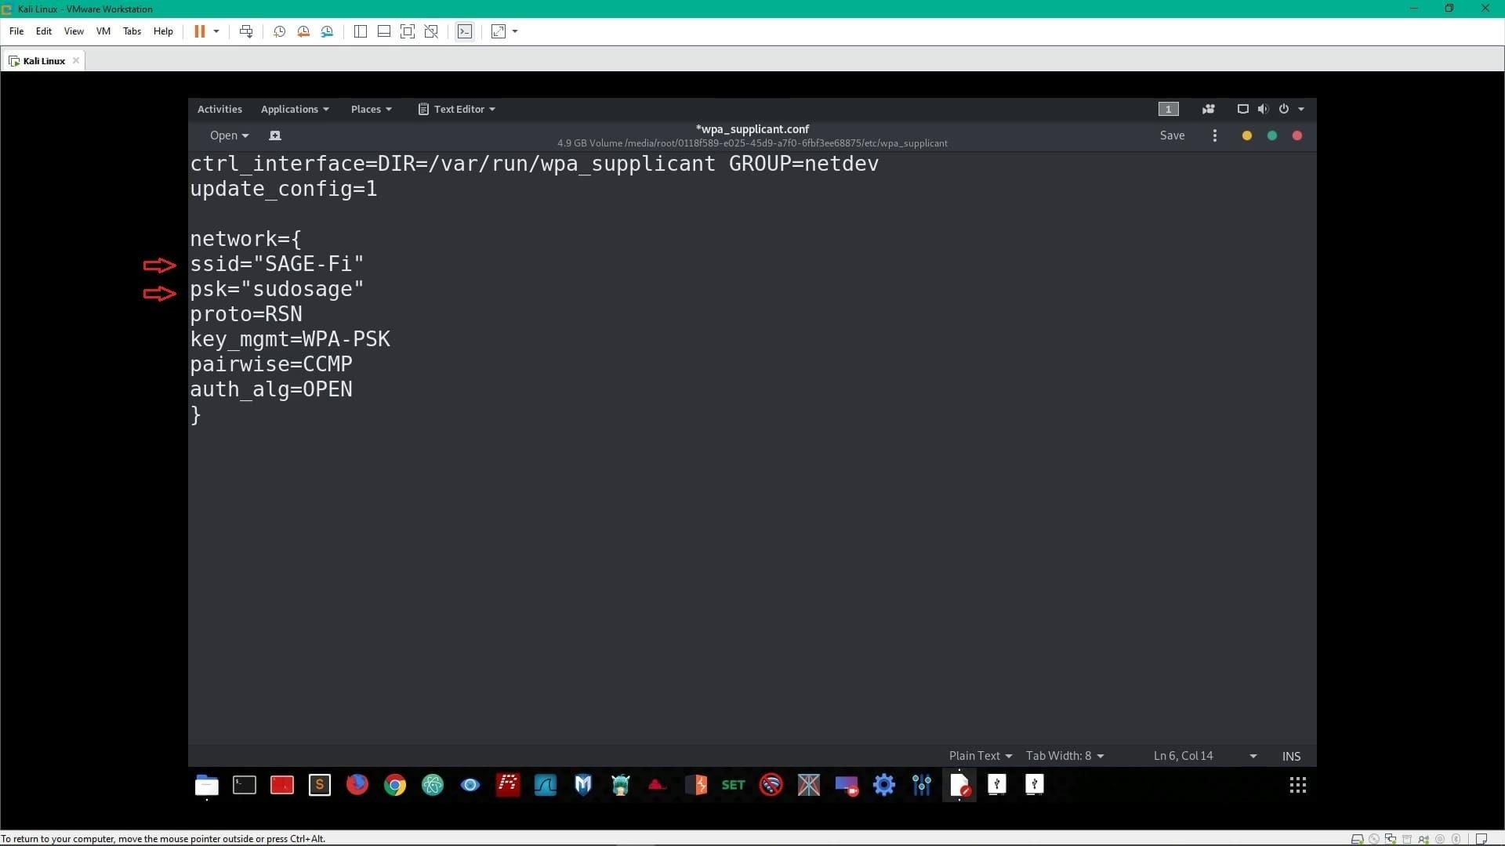This screenshot has width=1505, height=846.
Task: Launch Burp Suite orange icon in dock
Action: click(696, 785)
